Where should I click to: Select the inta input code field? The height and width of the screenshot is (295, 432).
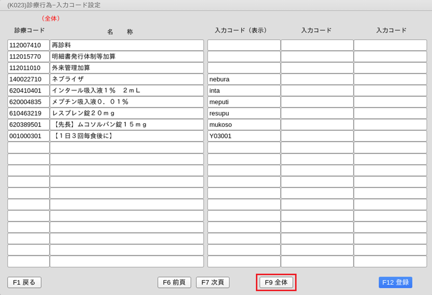pyautogui.click(x=244, y=91)
